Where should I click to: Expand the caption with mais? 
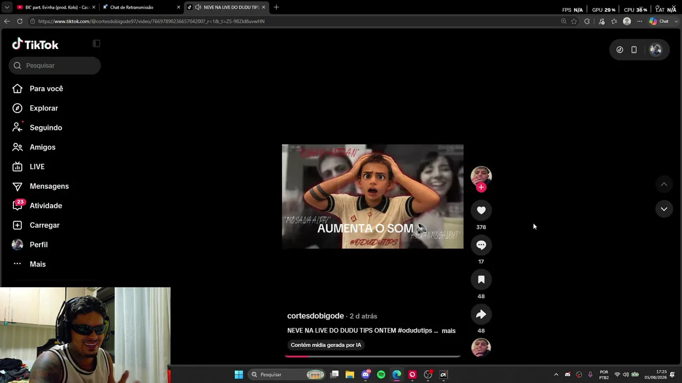click(x=449, y=331)
